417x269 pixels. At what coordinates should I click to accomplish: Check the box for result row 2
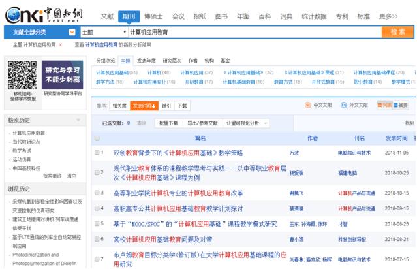[x=97, y=172]
